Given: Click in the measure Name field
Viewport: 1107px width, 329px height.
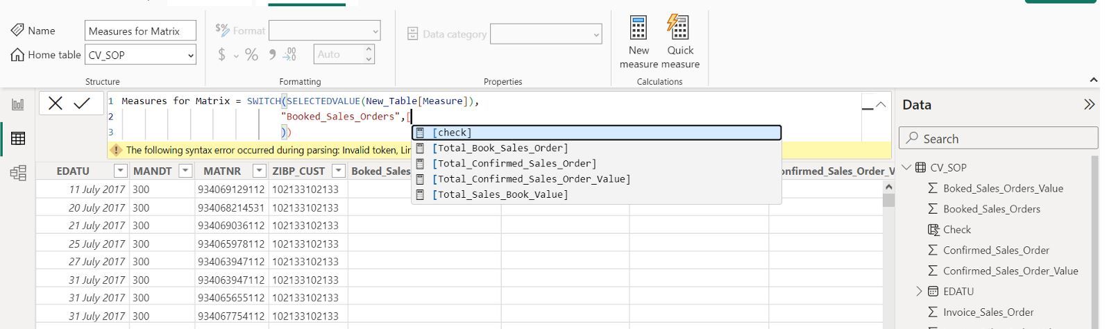Looking at the screenshot, I should [x=141, y=31].
